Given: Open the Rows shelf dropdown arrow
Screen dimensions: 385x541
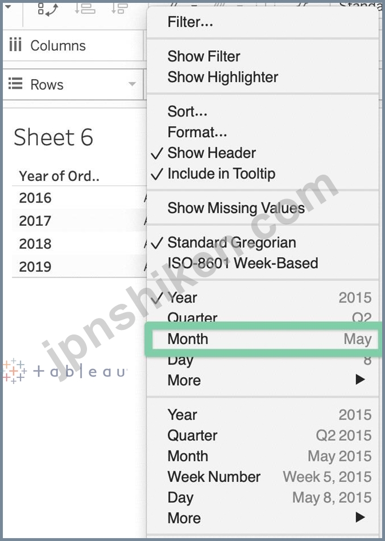Looking at the screenshot, I should 132,85.
